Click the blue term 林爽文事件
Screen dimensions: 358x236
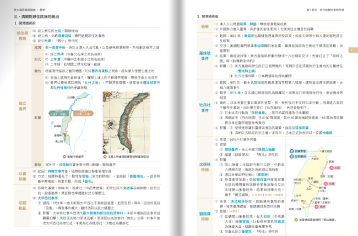click(56, 171)
